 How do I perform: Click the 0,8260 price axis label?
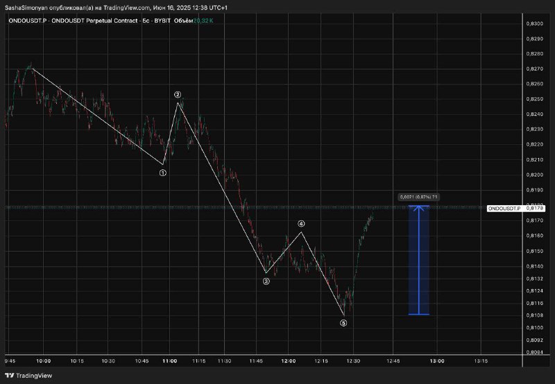click(x=534, y=84)
